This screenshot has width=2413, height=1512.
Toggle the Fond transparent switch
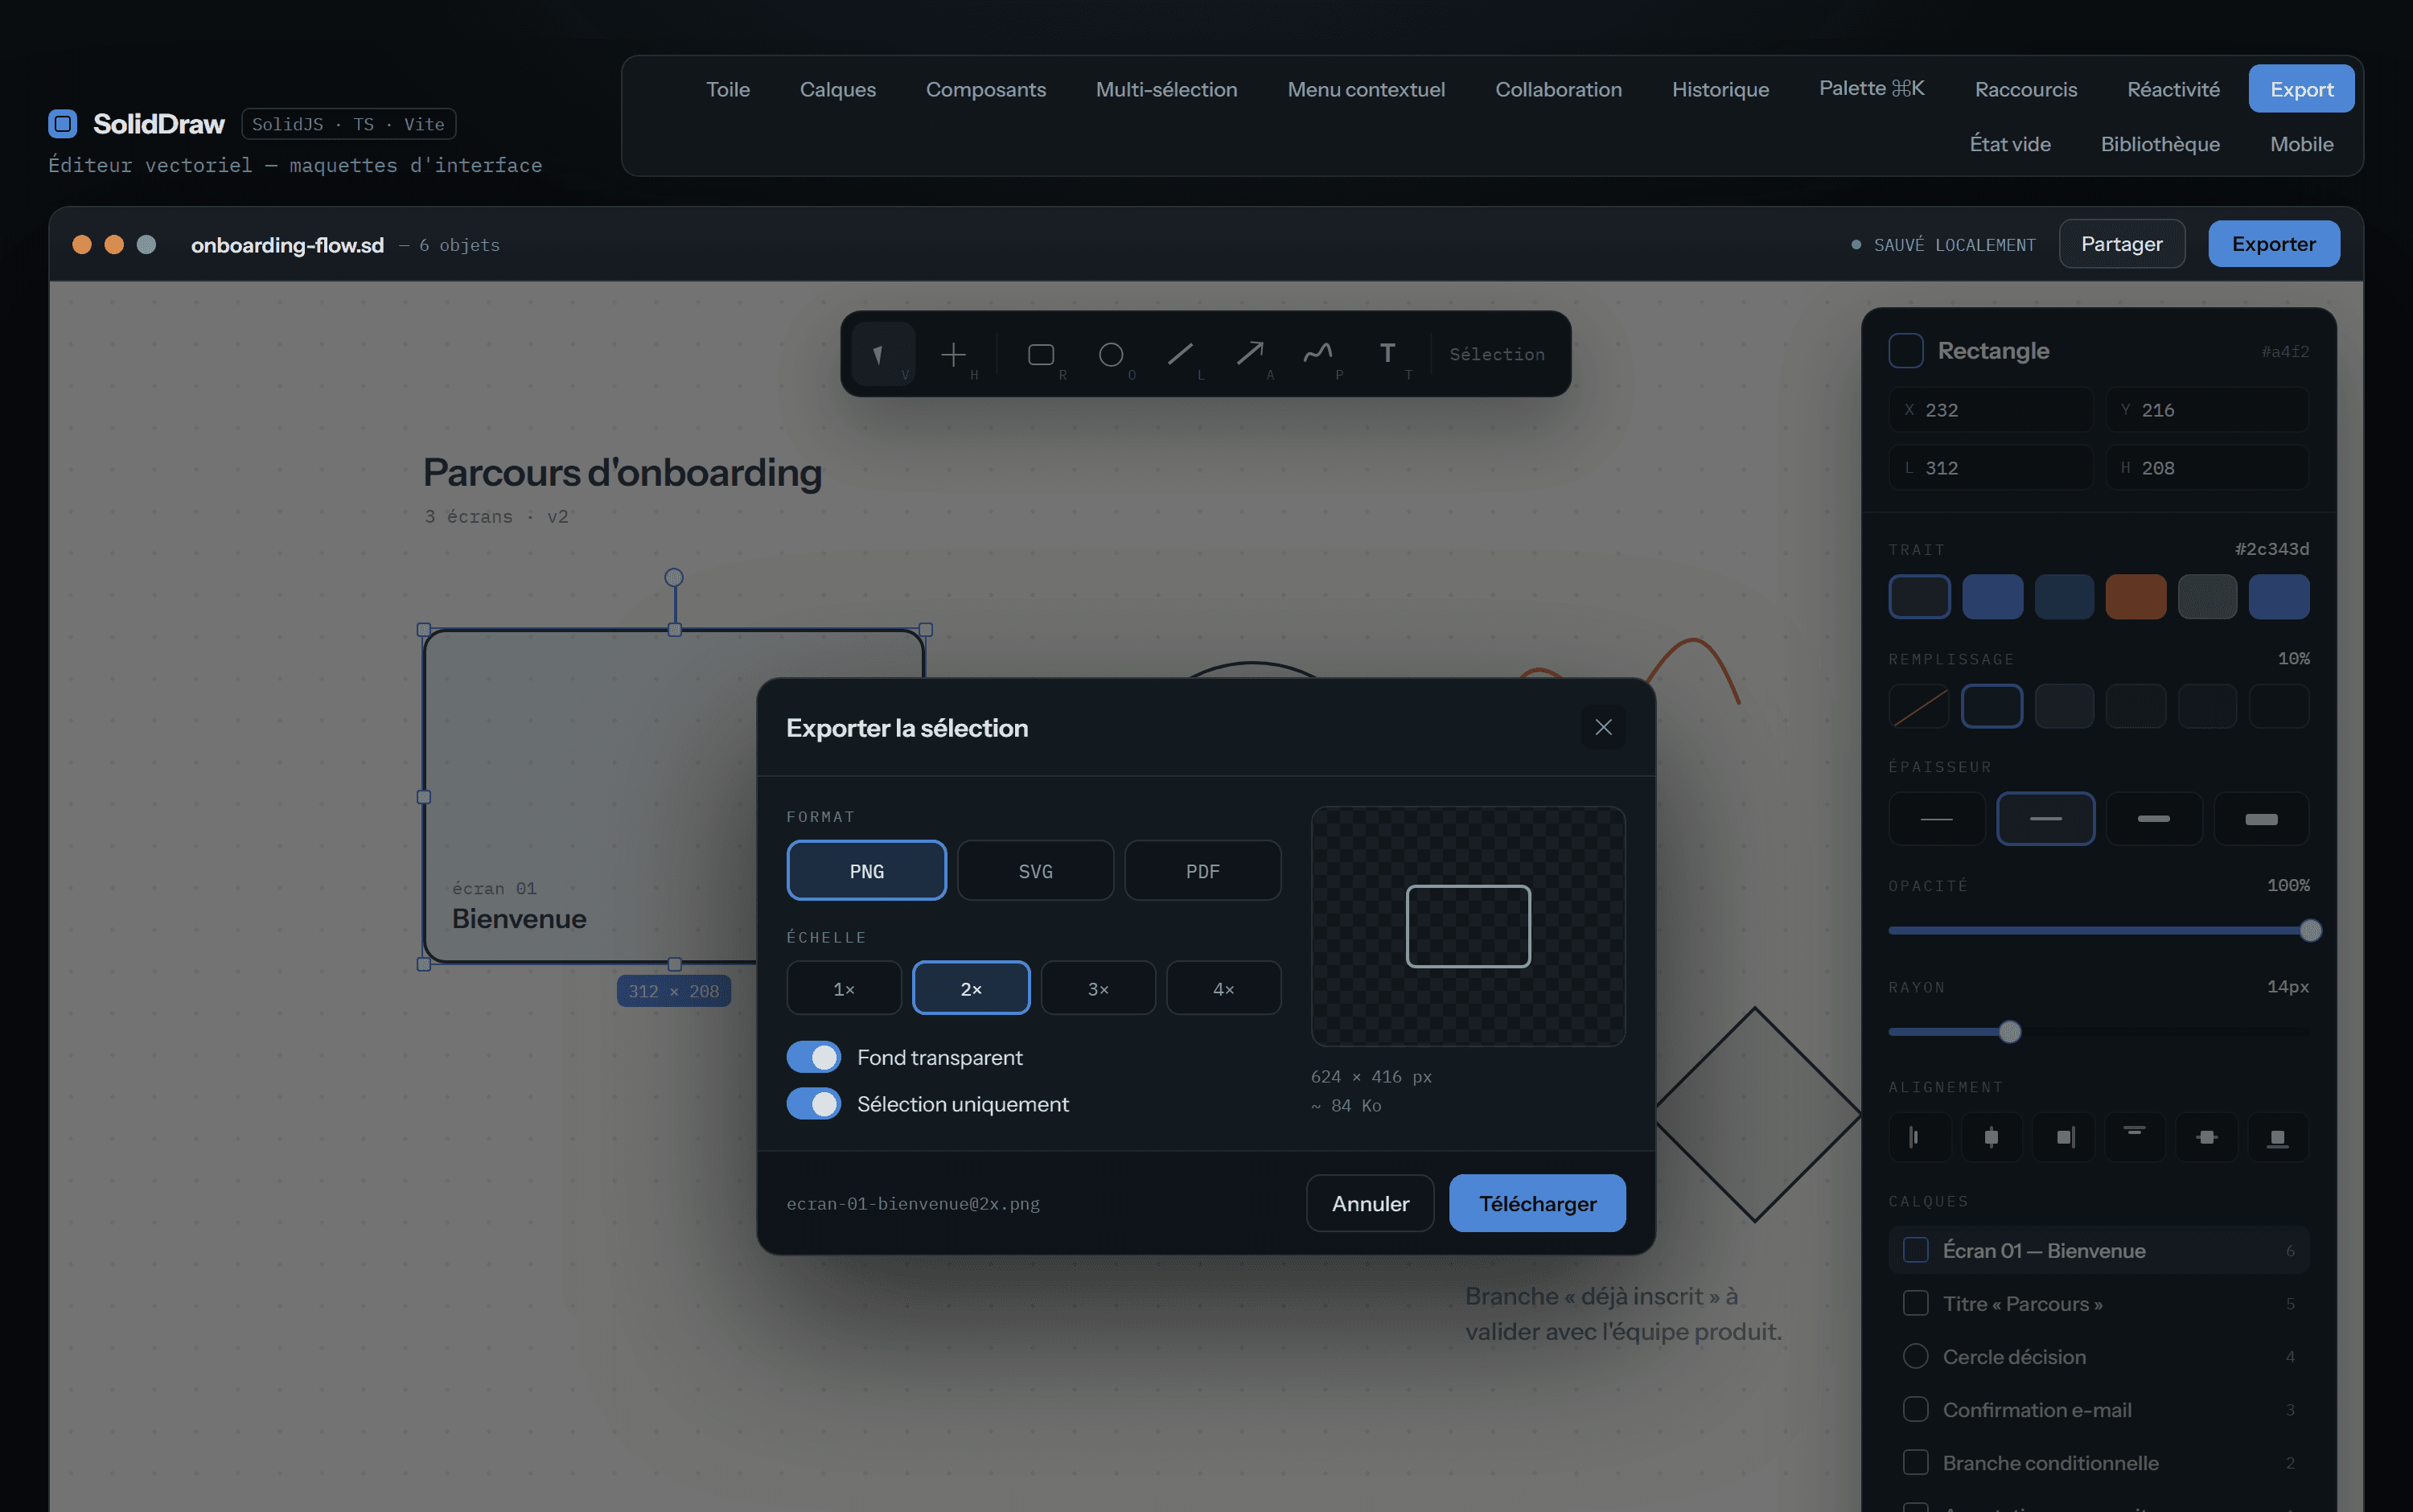[x=813, y=1057]
